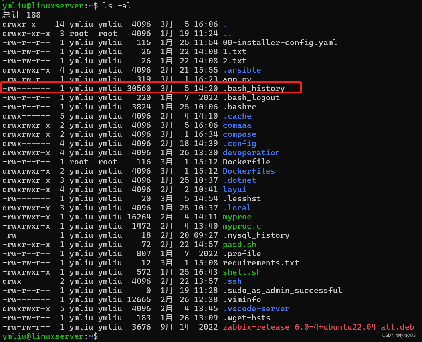
Task: Click the .sudo_as_admin_successful filename
Action: click(283, 290)
